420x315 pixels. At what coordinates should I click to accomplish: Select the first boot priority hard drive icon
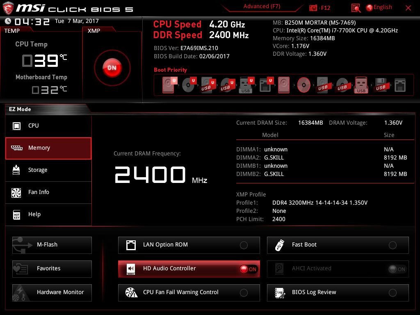169,85
